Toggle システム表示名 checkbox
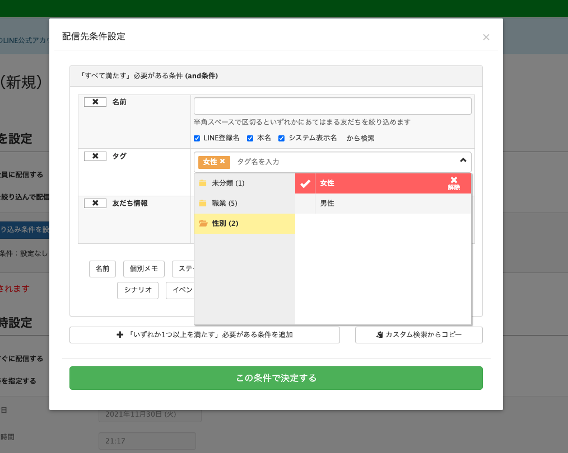The width and height of the screenshot is (568, 453). coord(281,139)
